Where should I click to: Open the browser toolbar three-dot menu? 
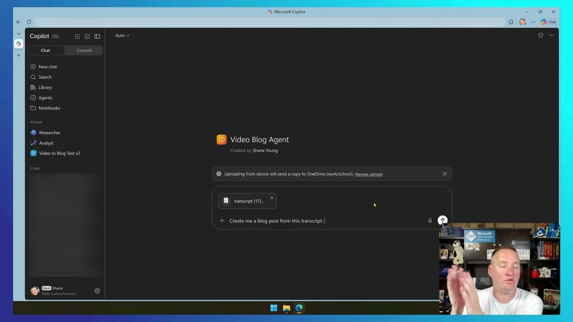533,22
